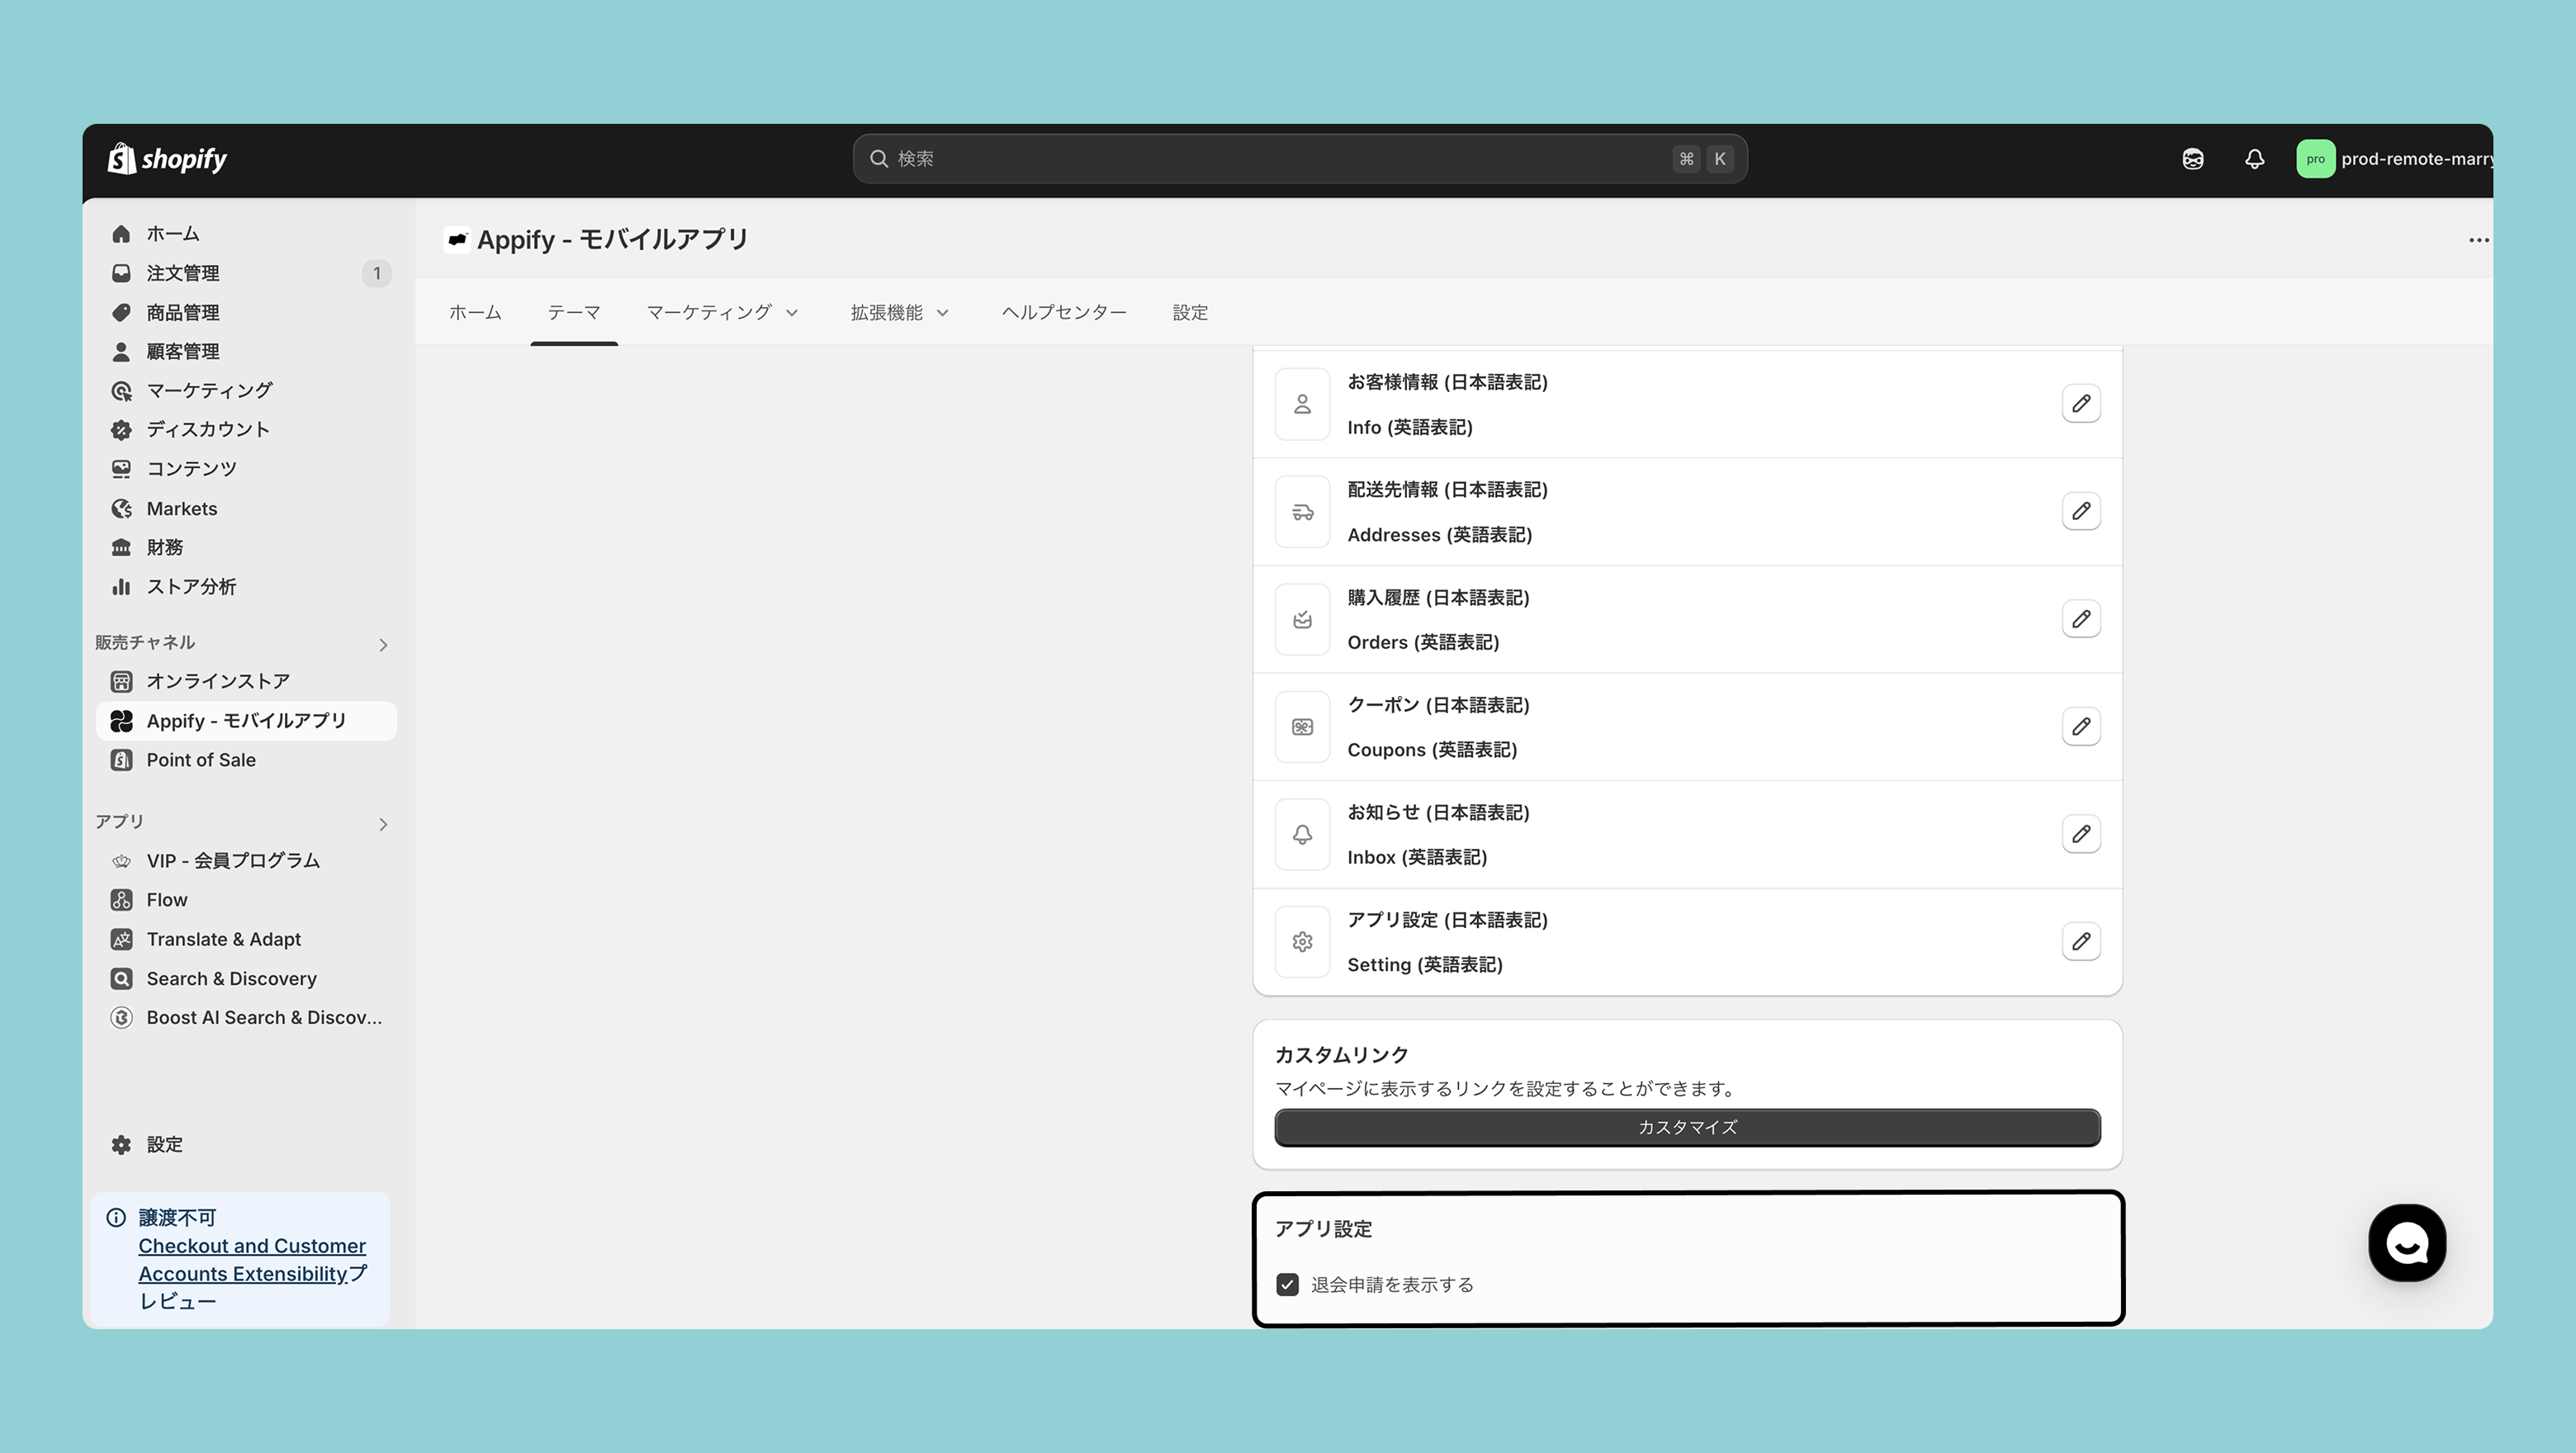Viewport: 2576px width, 1453px height.
Task: Select the テーマ tab
Action: (574, 313)
